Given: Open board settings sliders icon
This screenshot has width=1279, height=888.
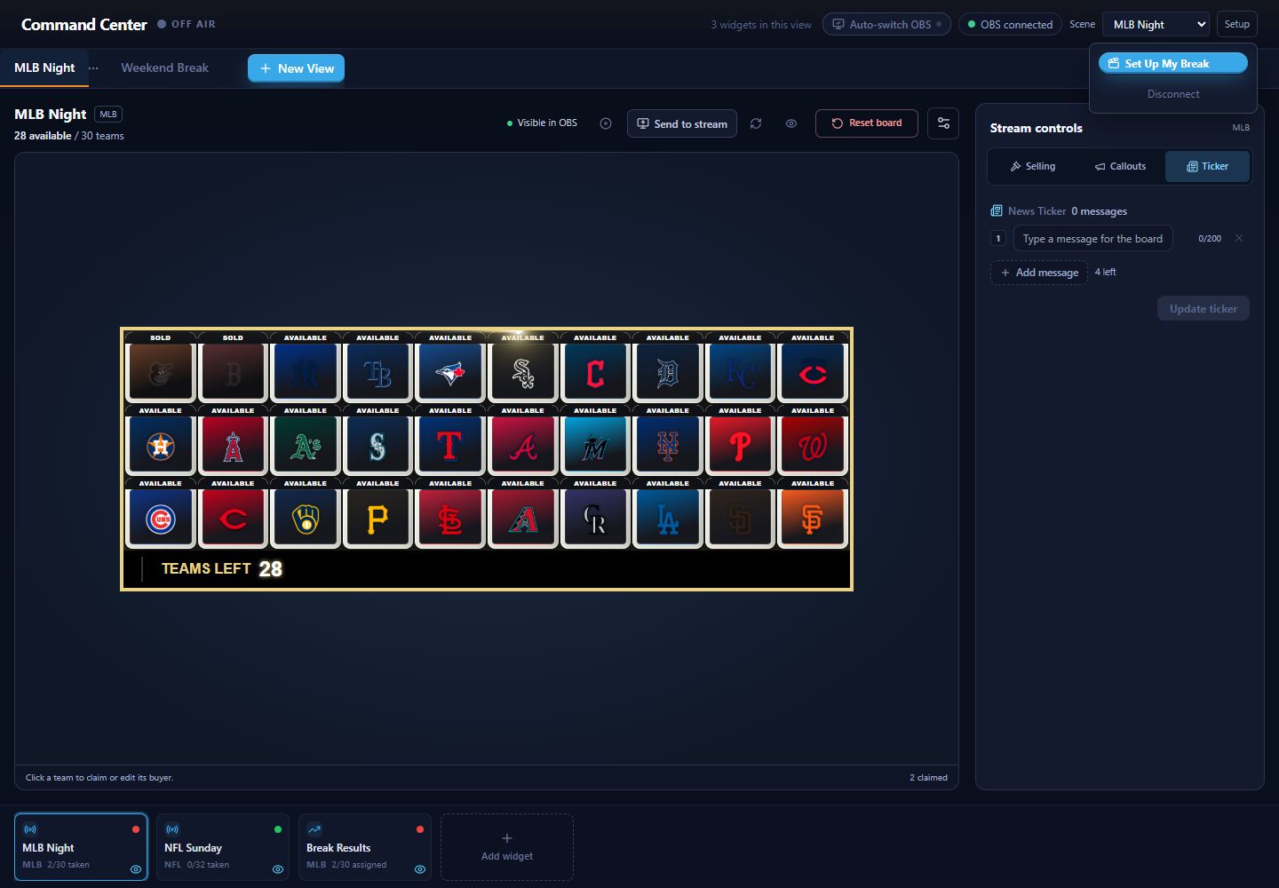Looking at the screenshot, I should click(943, 123).
